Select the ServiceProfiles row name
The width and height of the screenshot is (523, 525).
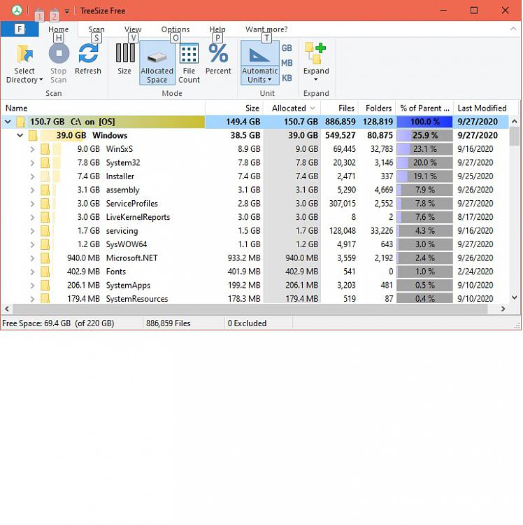tap(131, 204)
